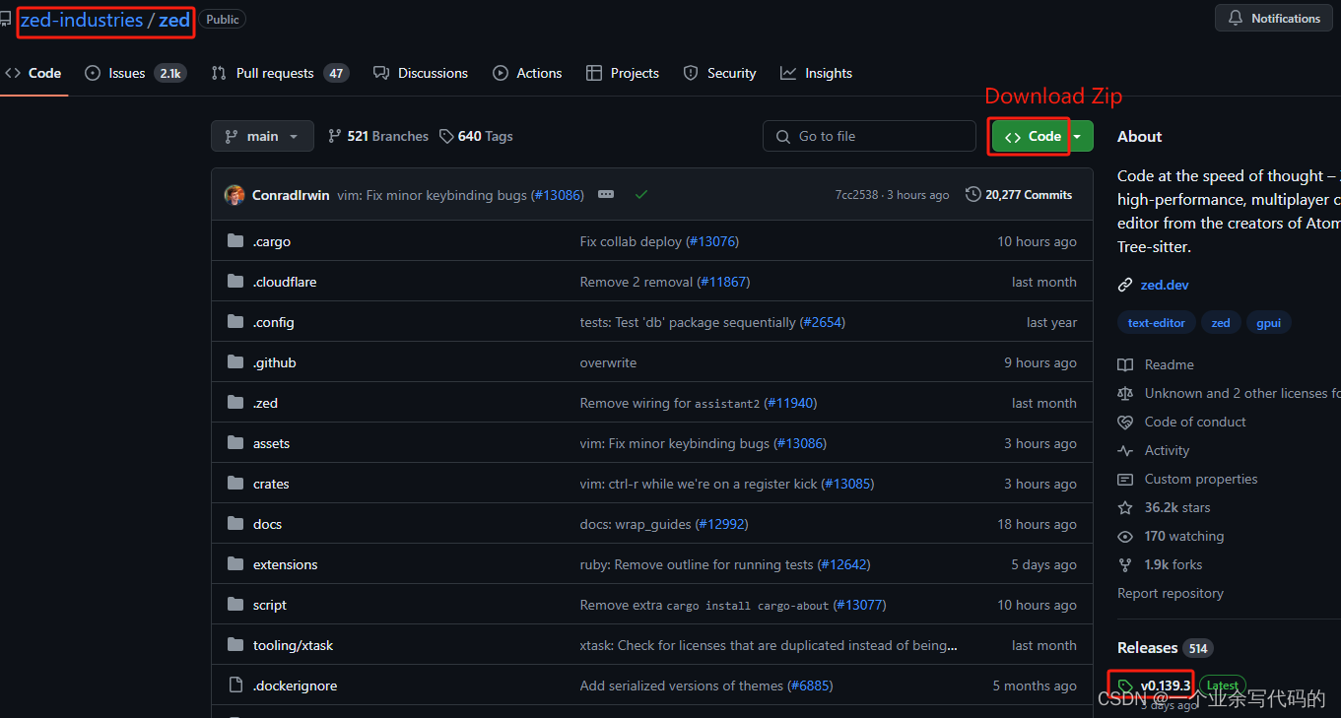Viewport: 1341px width, 718px height.
Task: Click the .github folder icon
Action: 235,362
